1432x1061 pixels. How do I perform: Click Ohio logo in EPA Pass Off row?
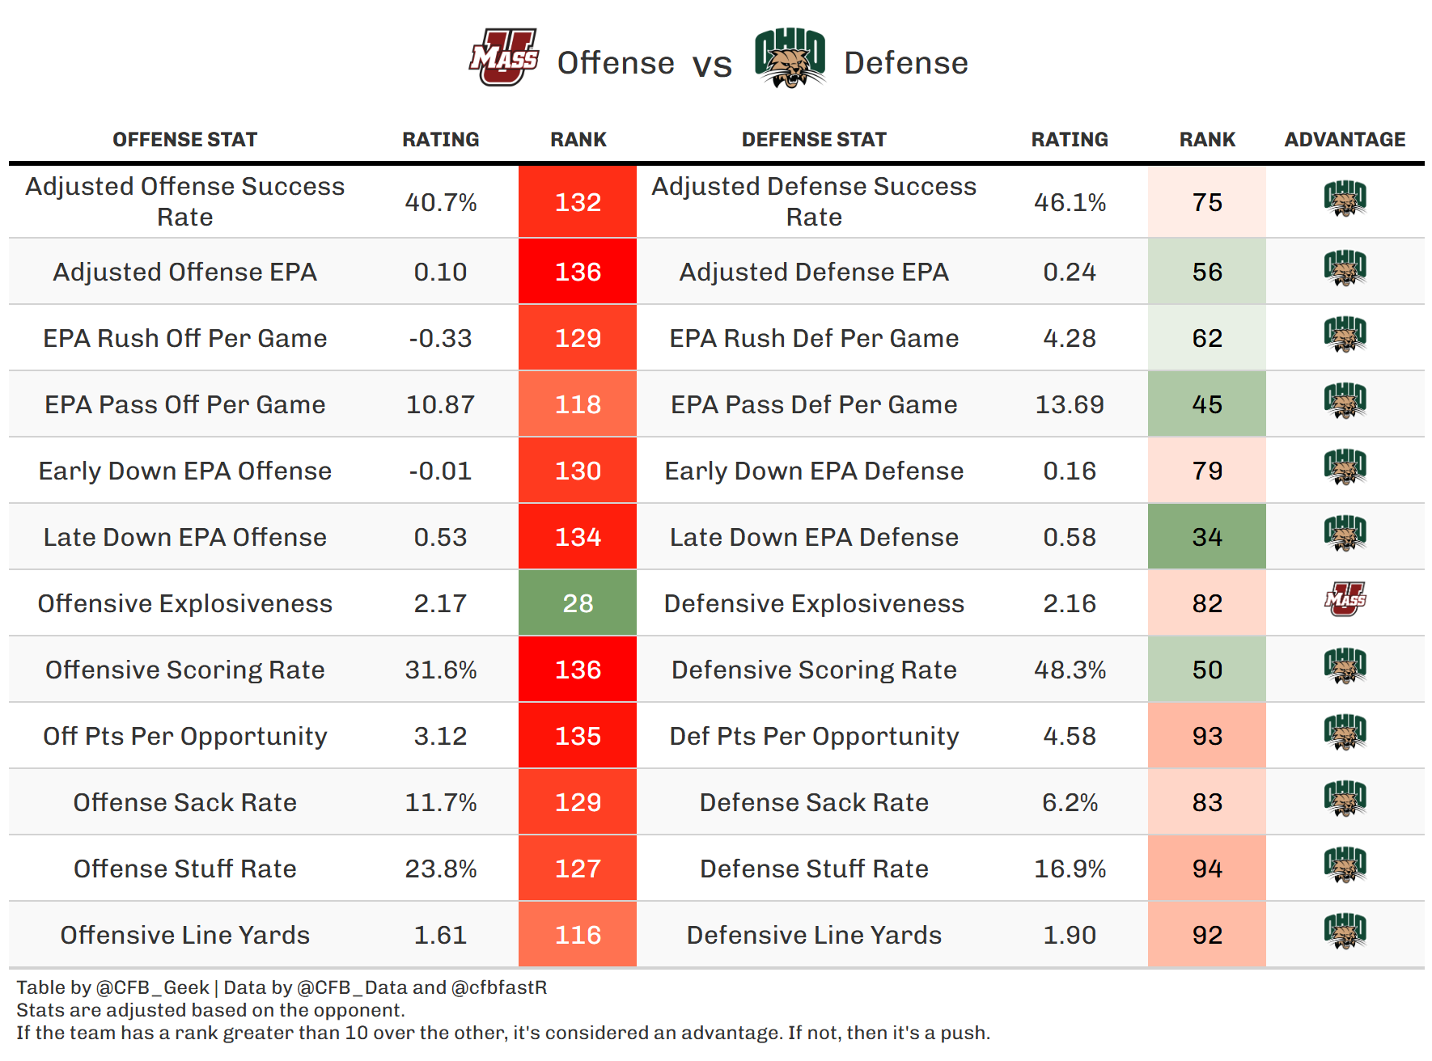tap(1345, 401)
